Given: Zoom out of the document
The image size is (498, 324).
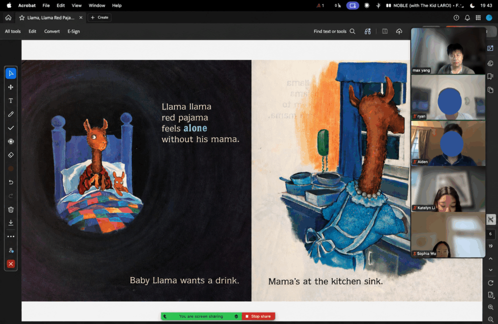Looking at the screenshot, I should [491, 319].
